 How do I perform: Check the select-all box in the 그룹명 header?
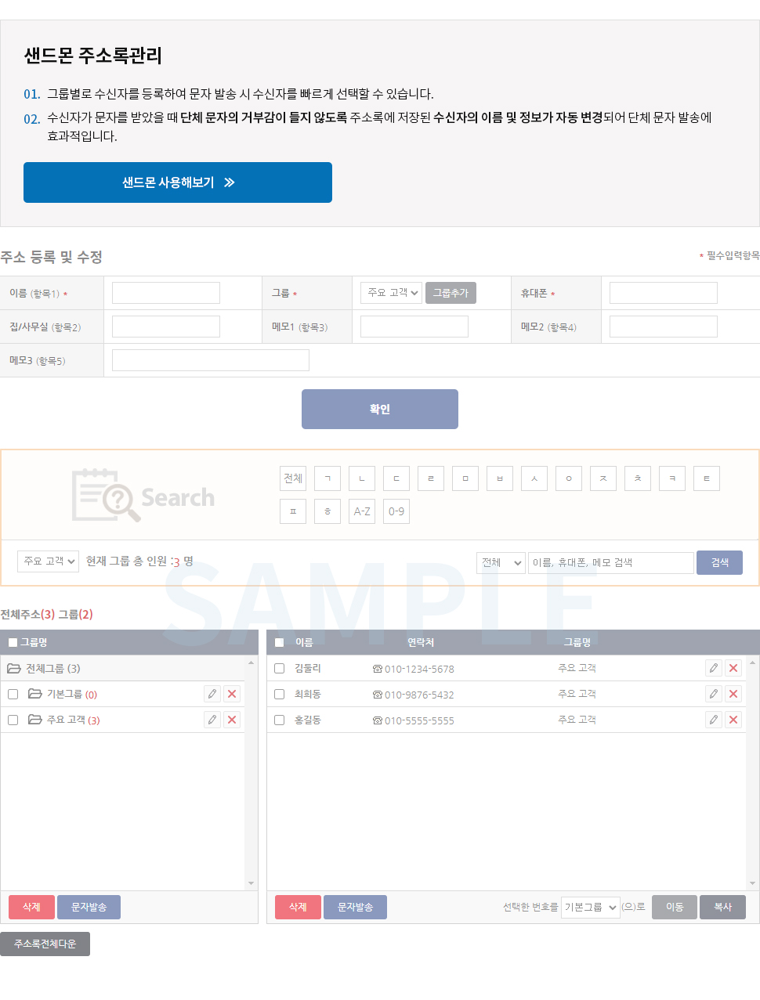tap(13, 642)
